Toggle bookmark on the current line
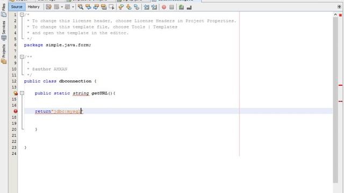This screenshot has width=344, height=193. [137, 7]
